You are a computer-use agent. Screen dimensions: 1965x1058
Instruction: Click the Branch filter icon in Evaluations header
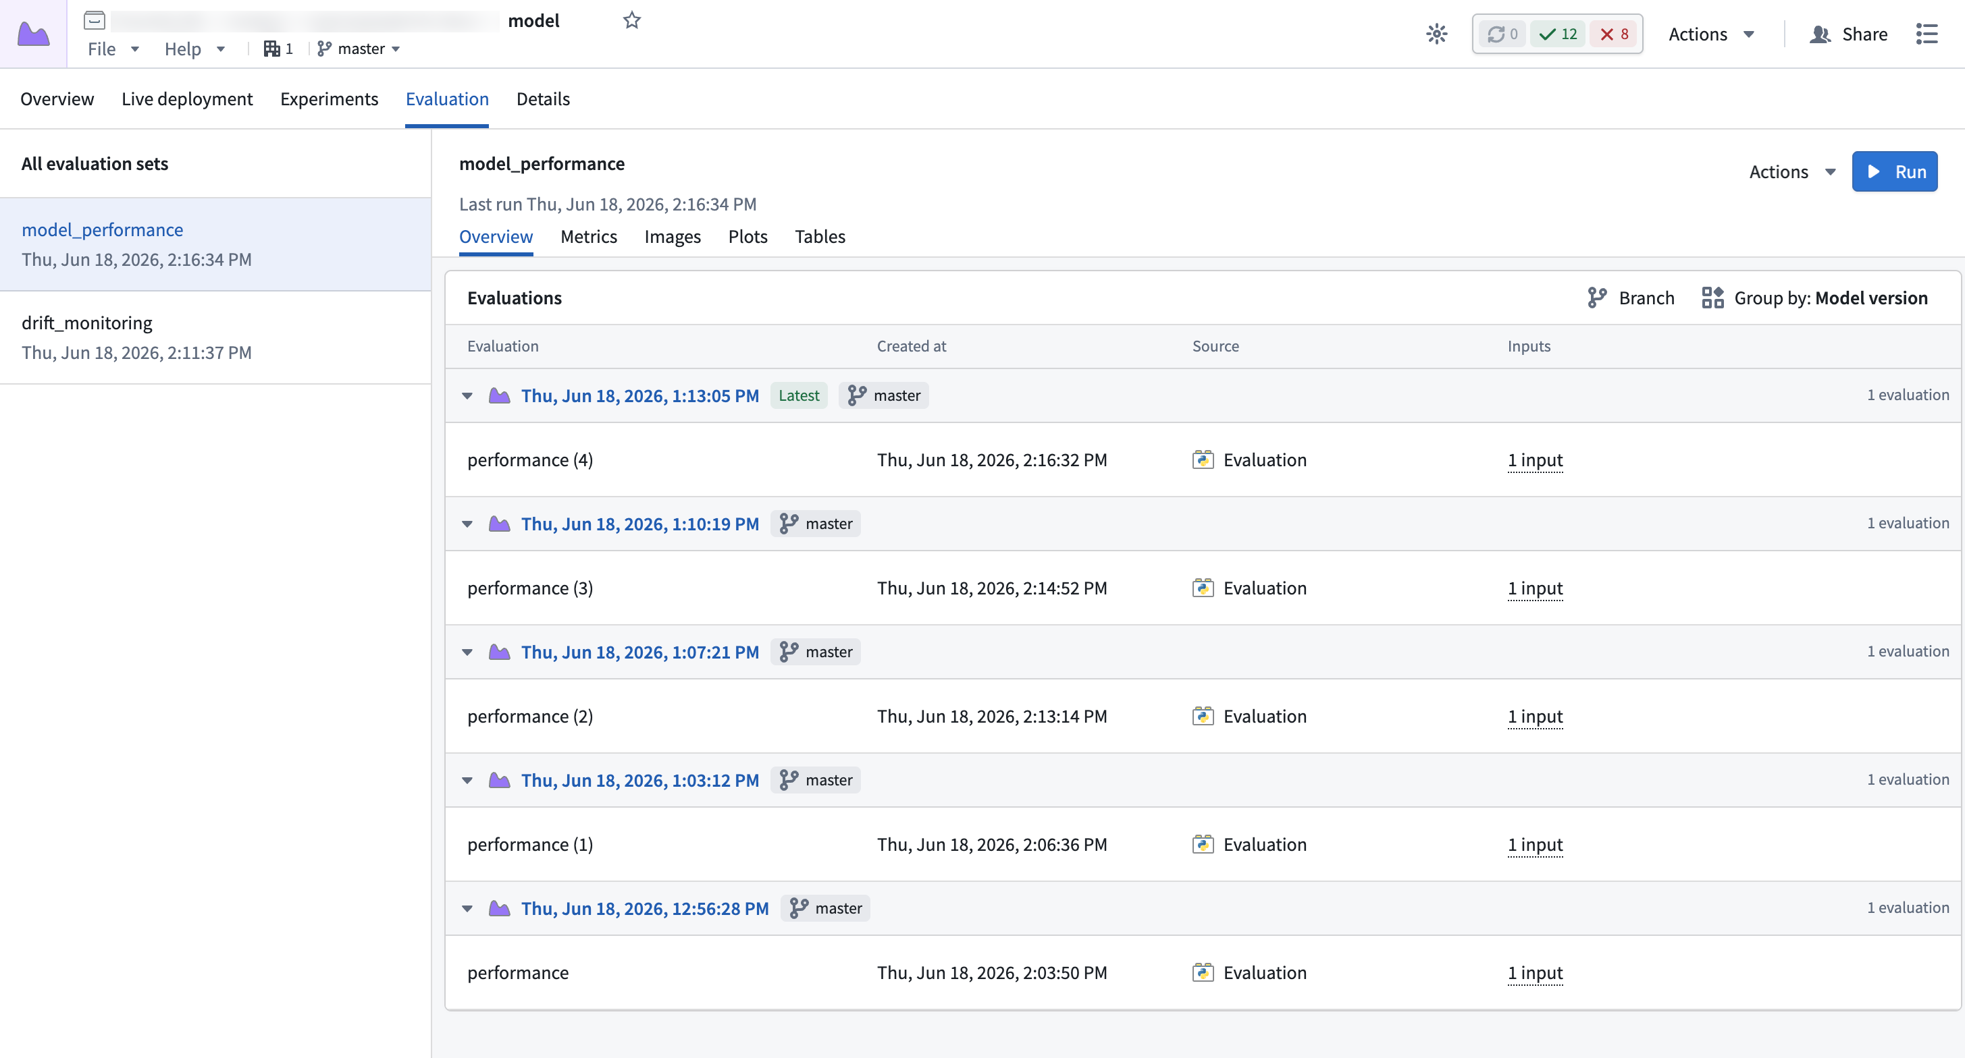pyautogui.click(x=1596, y=298)
